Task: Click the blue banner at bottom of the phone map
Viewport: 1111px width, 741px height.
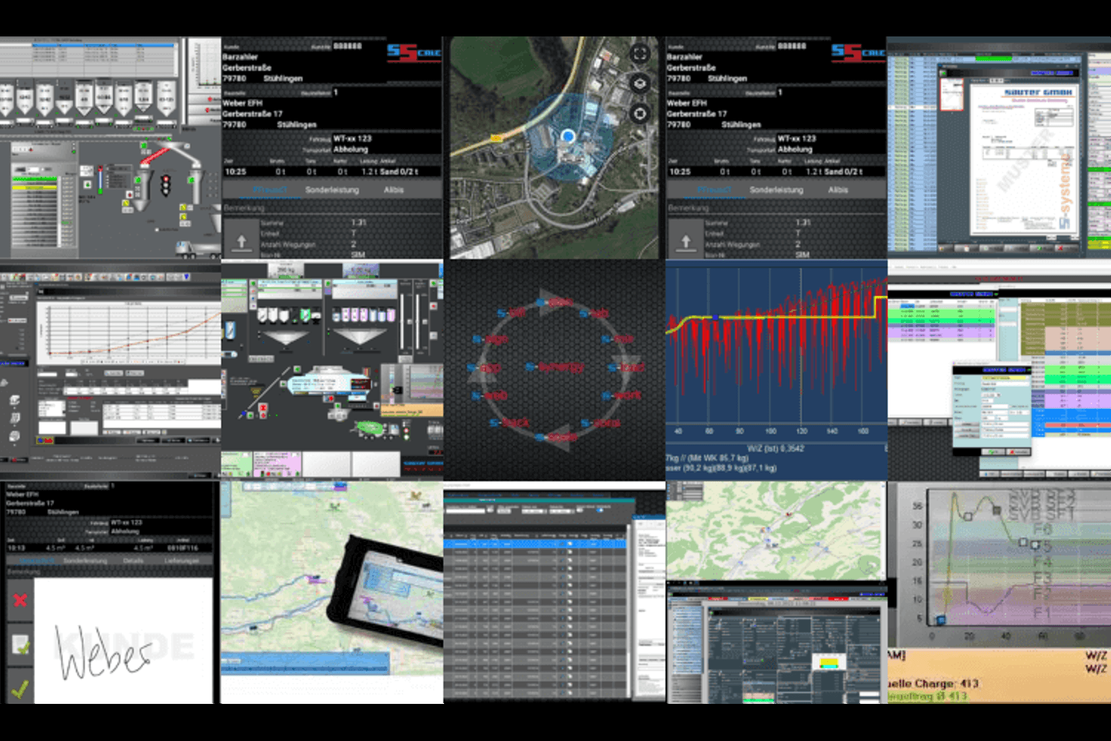Action: click(305, 663)
